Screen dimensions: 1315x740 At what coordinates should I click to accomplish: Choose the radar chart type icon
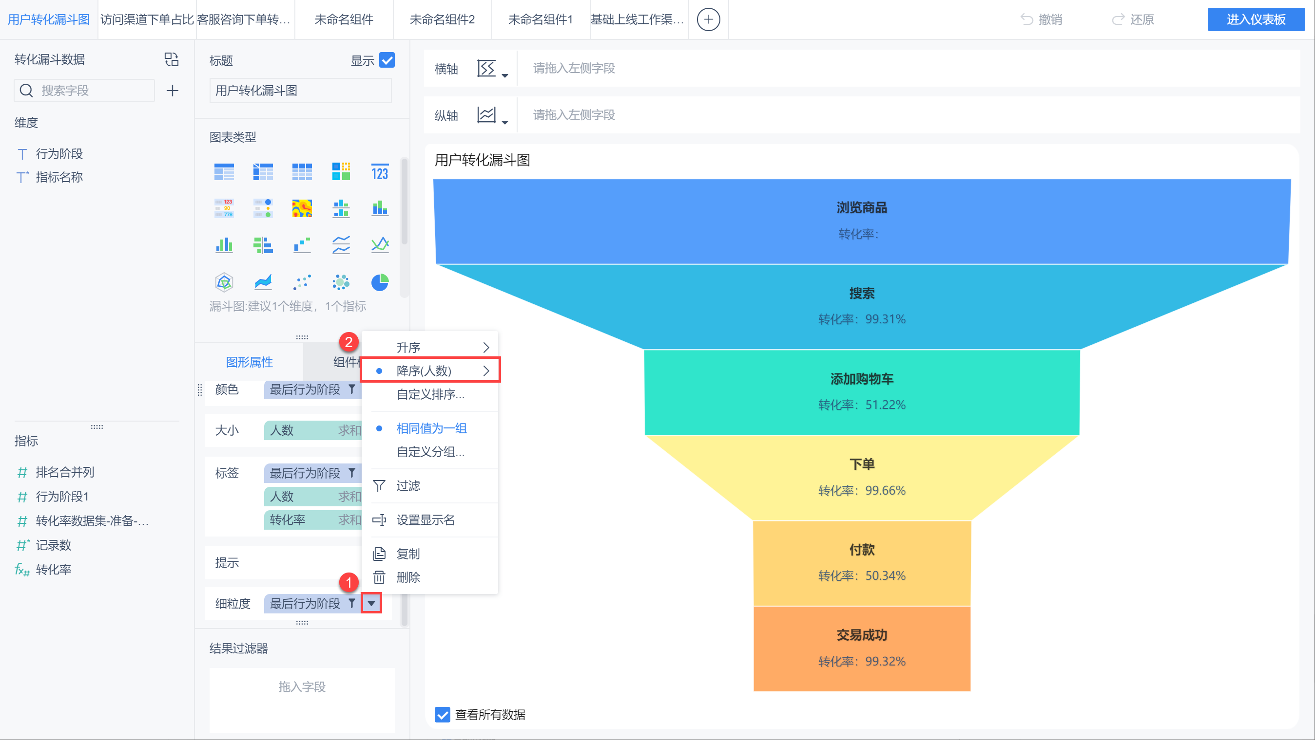[224, 282]
